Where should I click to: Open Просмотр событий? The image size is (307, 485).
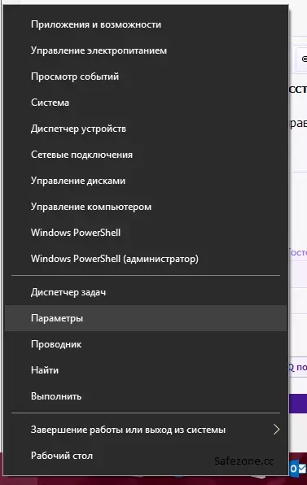[146, 76]
